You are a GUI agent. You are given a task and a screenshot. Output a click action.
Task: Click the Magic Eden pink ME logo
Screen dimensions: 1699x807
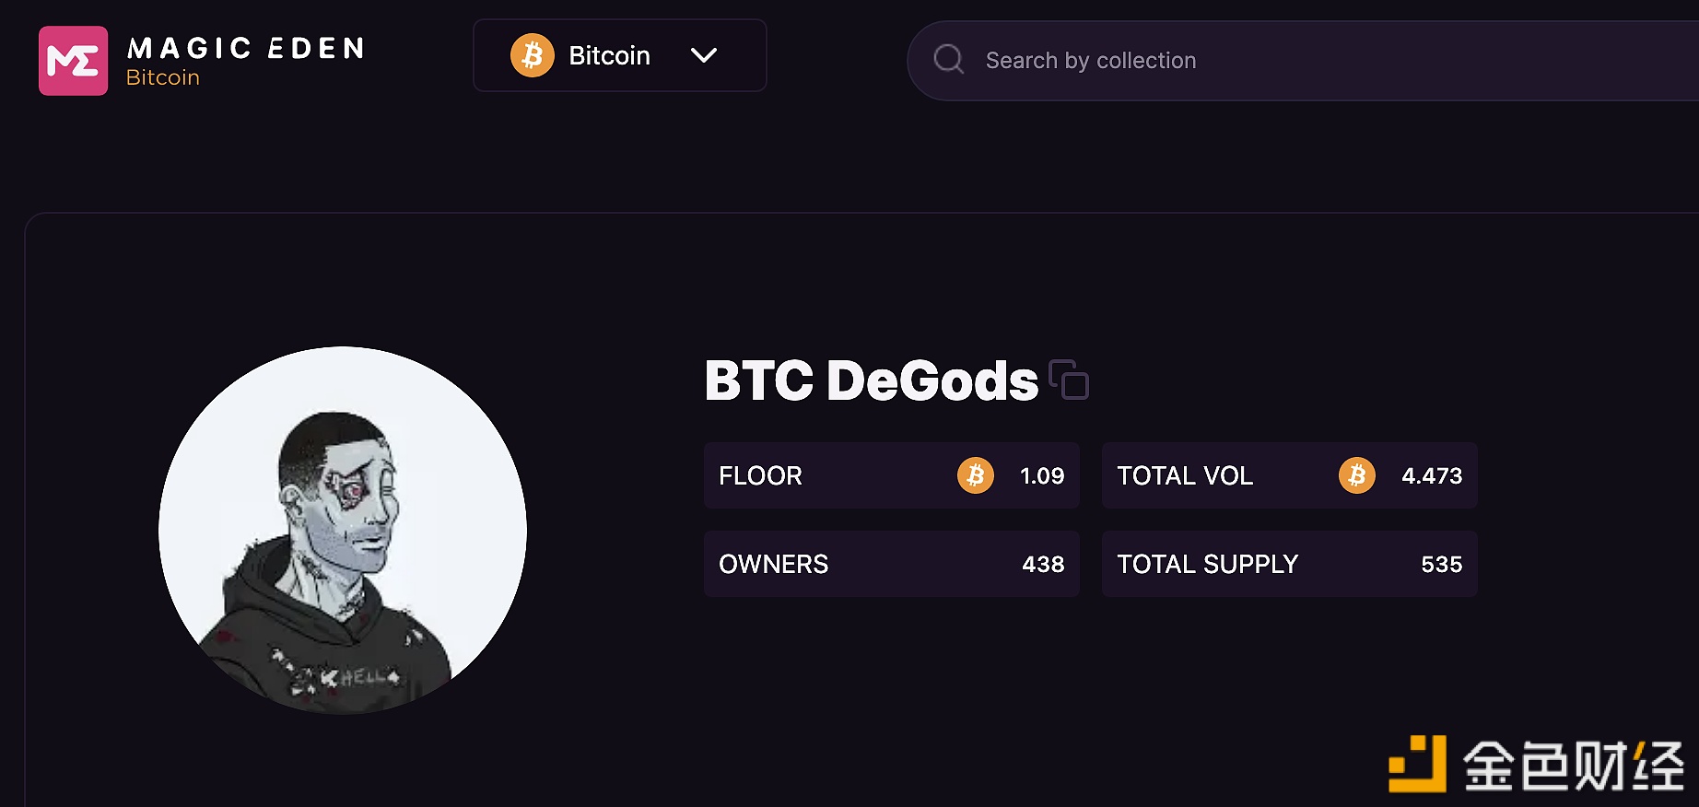click(x=74, y=61)
